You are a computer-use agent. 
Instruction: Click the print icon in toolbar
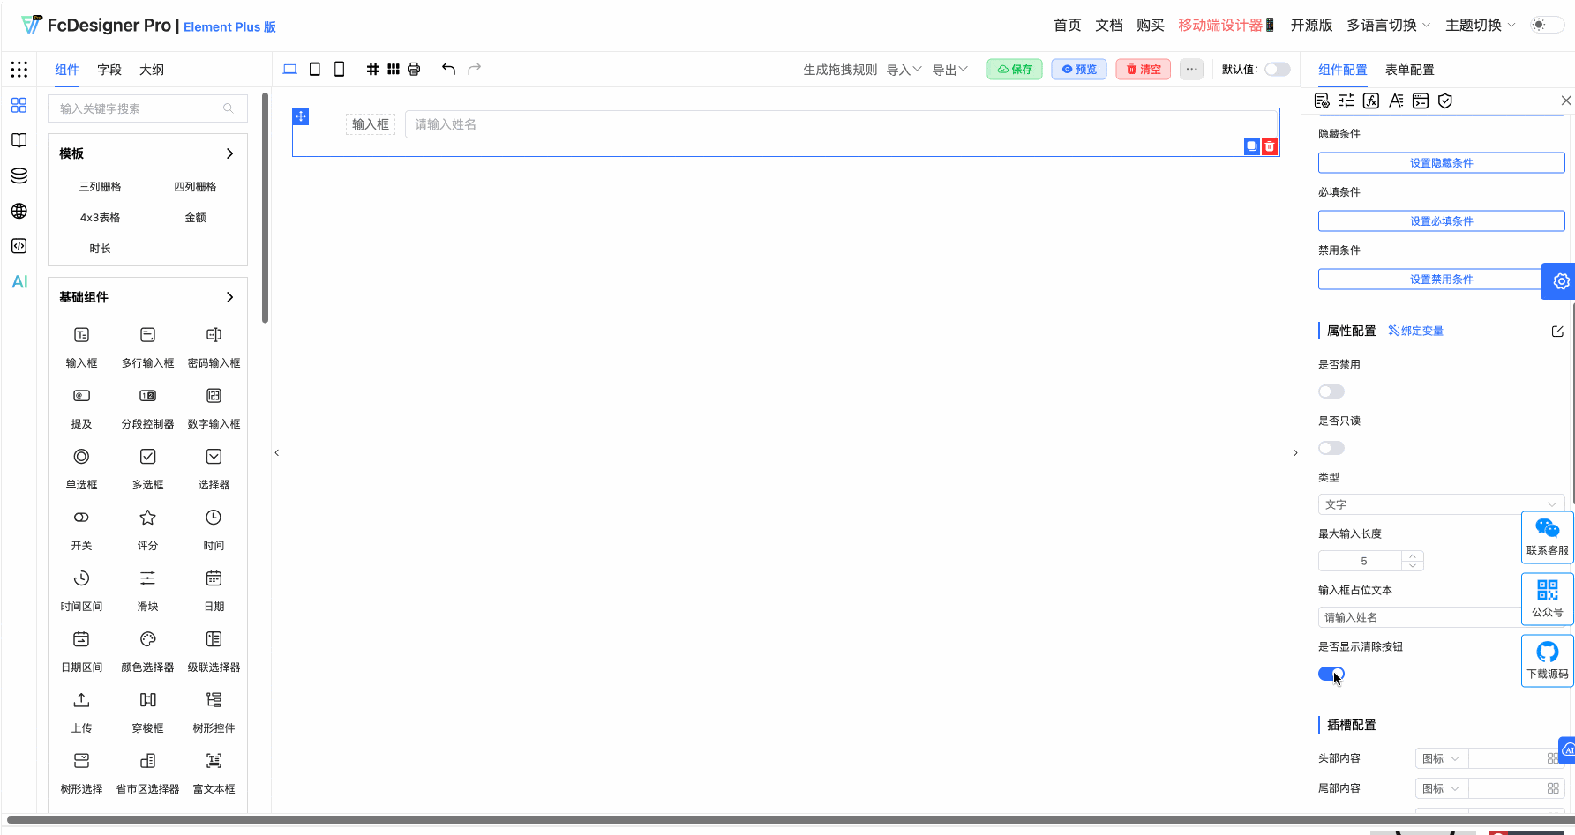coord(414,69)
